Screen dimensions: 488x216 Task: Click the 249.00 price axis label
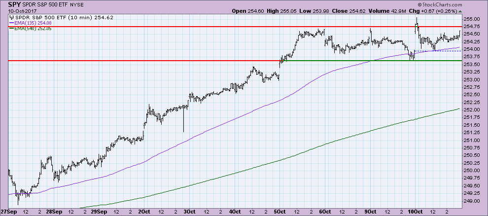pyautogui.click(x=473, y=201)
